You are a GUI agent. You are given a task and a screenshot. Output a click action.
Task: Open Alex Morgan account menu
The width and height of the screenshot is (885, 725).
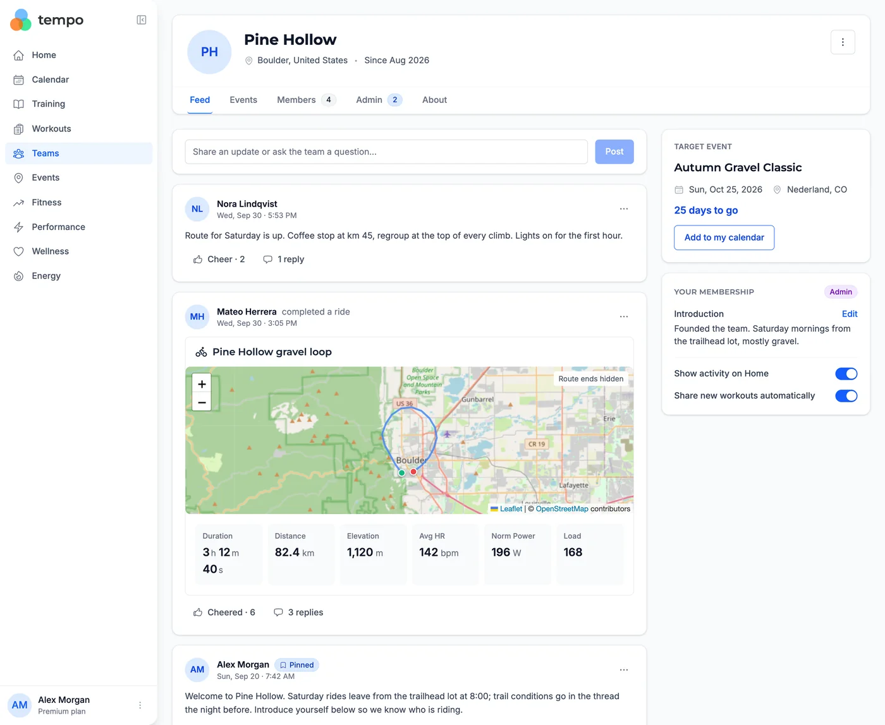(x=140, y=705)
